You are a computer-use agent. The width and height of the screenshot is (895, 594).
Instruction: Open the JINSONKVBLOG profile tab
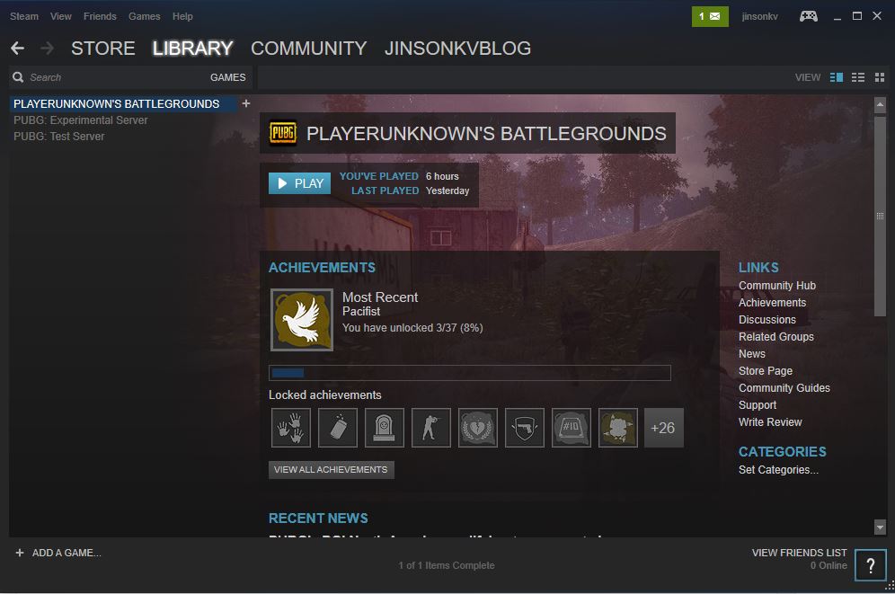click(457, 49)
